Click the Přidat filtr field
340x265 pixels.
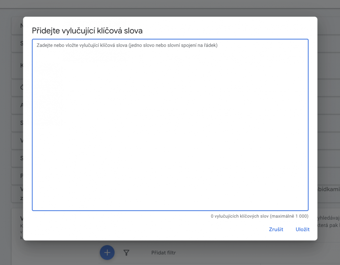[x=163, y=253]
